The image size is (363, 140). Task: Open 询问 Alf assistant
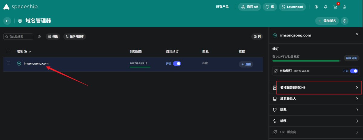tap(250, 7)
